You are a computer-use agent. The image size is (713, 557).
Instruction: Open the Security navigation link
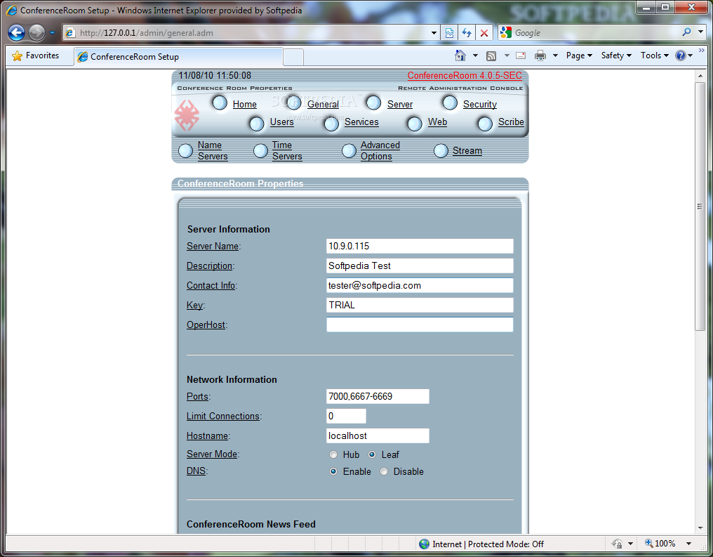(x=480, y=104)
